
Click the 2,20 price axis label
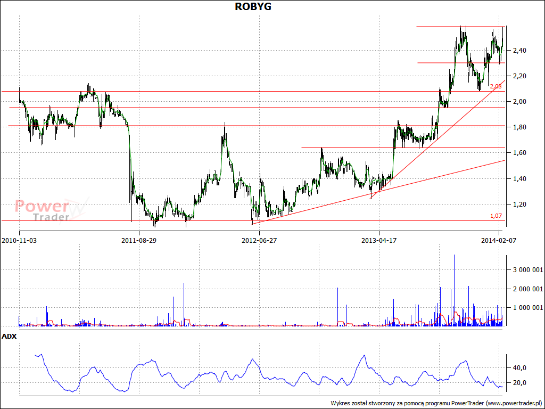coord(519,76)
